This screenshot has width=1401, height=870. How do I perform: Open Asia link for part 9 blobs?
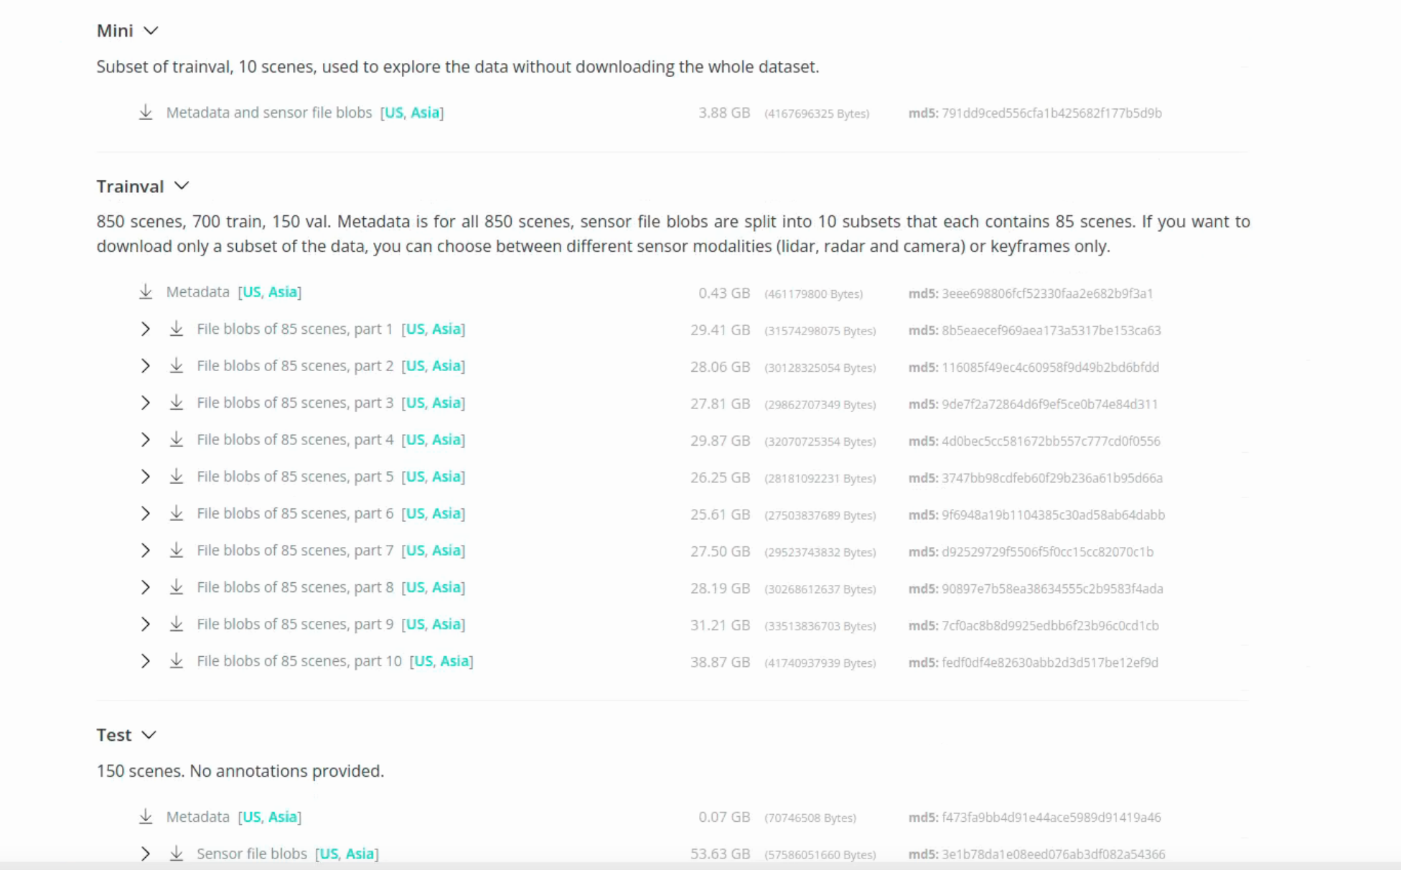coord(446,625)
